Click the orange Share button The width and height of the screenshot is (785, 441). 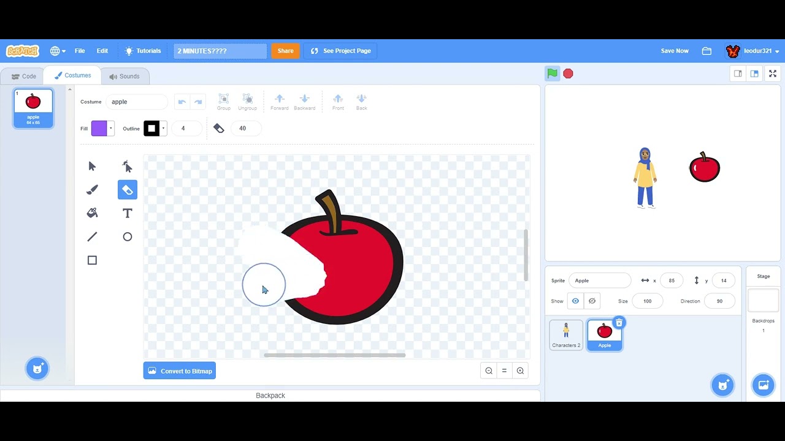pos(285,51)
